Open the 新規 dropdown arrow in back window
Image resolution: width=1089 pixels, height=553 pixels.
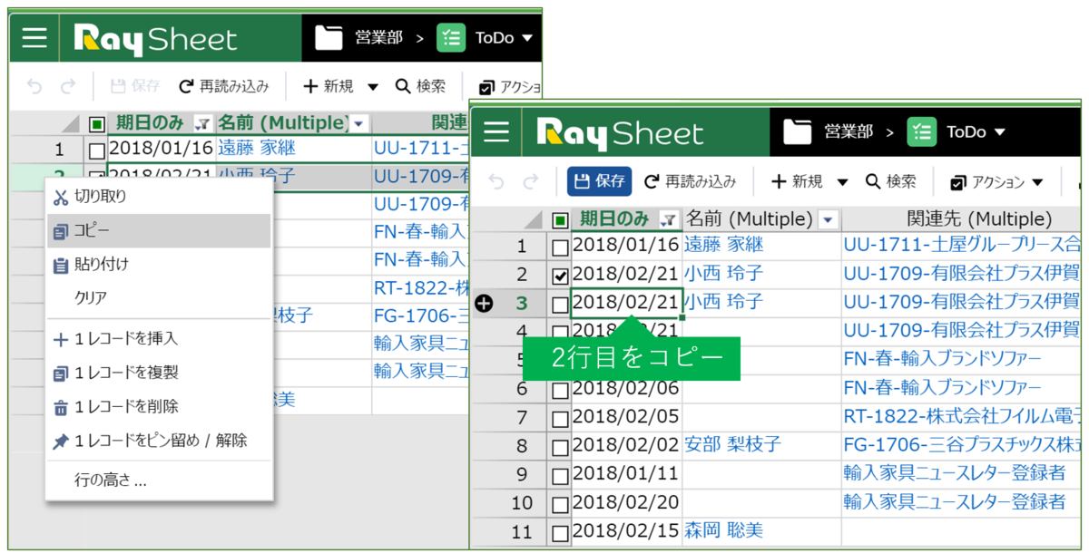point(373,87)
